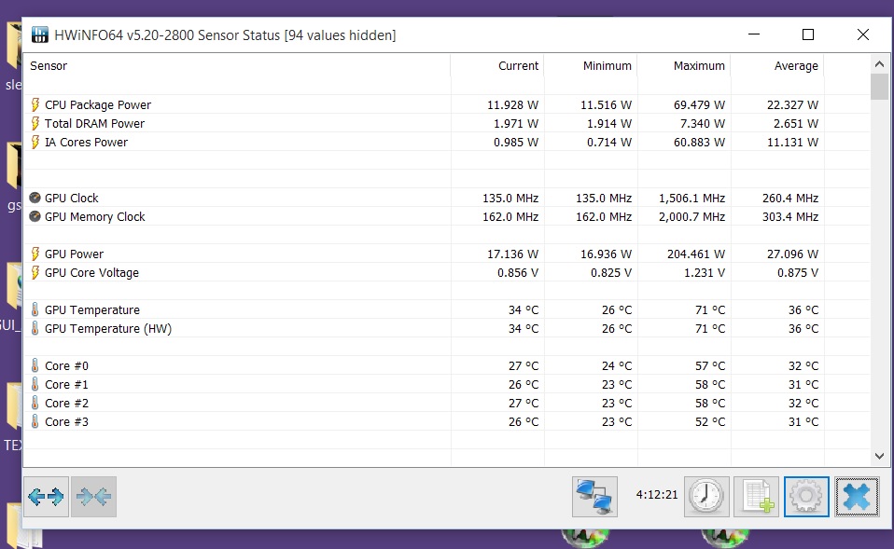The width and height of the screenshot is (894, 549).
Task: Click the 1,506.1 MHz GPU Clock maximum
Action: (691, 199)
